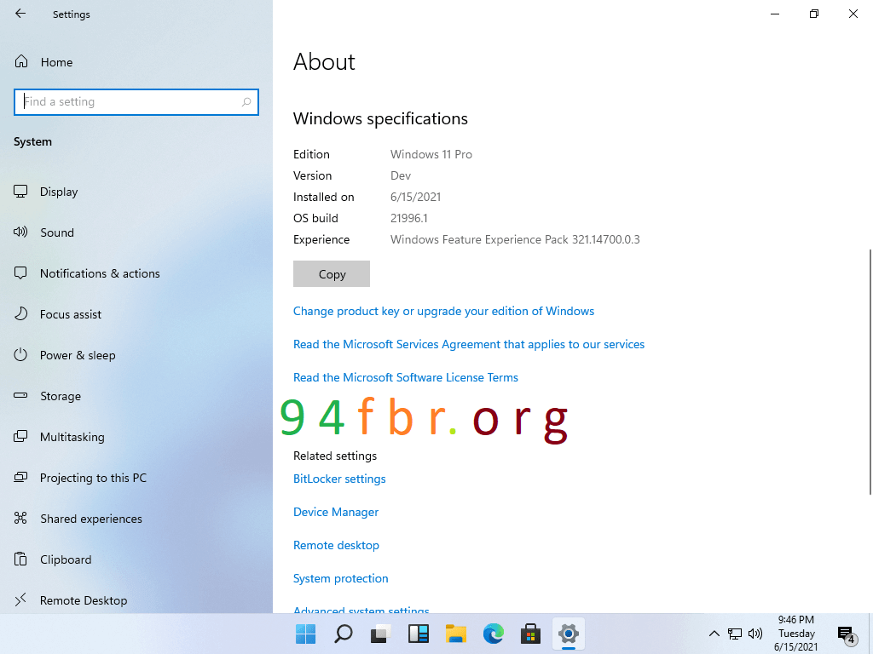The width and height of the screenshot is (873, 654).
Task: Click the Power & sleep icon
Action: (20, 355)
